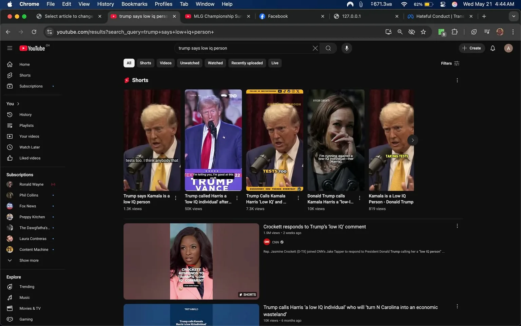
Task: Open the Shorts section in the sidebar
Action: (24, 75)
